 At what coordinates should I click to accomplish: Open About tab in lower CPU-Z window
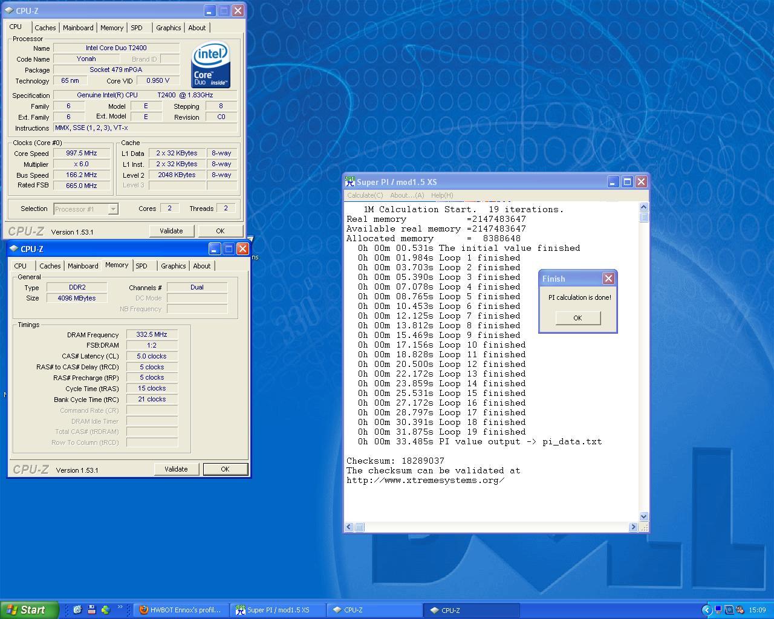point(202,266)
